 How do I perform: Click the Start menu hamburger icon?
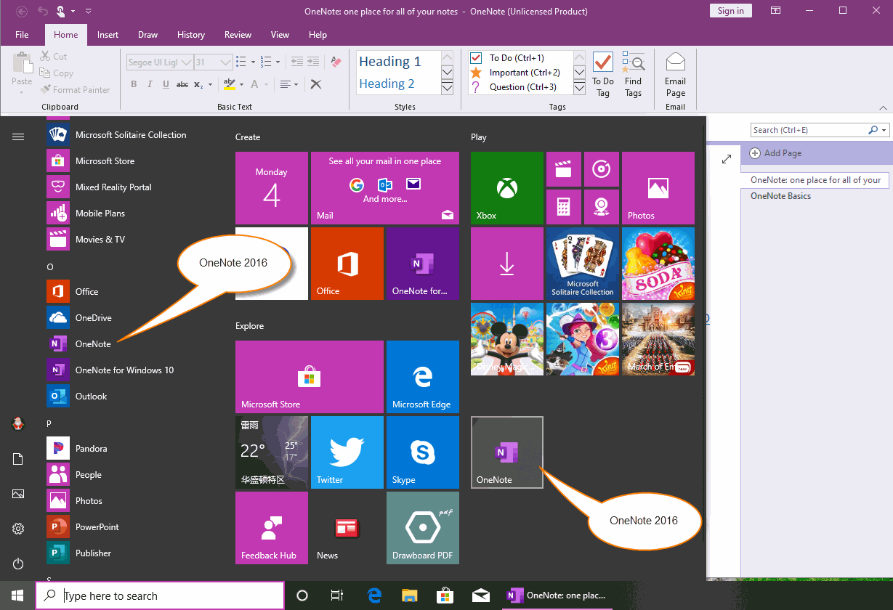coord(18,137)
